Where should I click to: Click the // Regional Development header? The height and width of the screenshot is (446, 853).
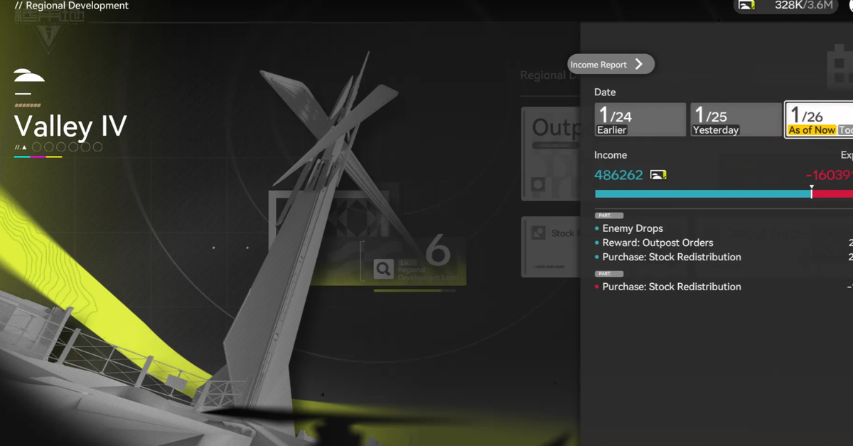point(72,6)
